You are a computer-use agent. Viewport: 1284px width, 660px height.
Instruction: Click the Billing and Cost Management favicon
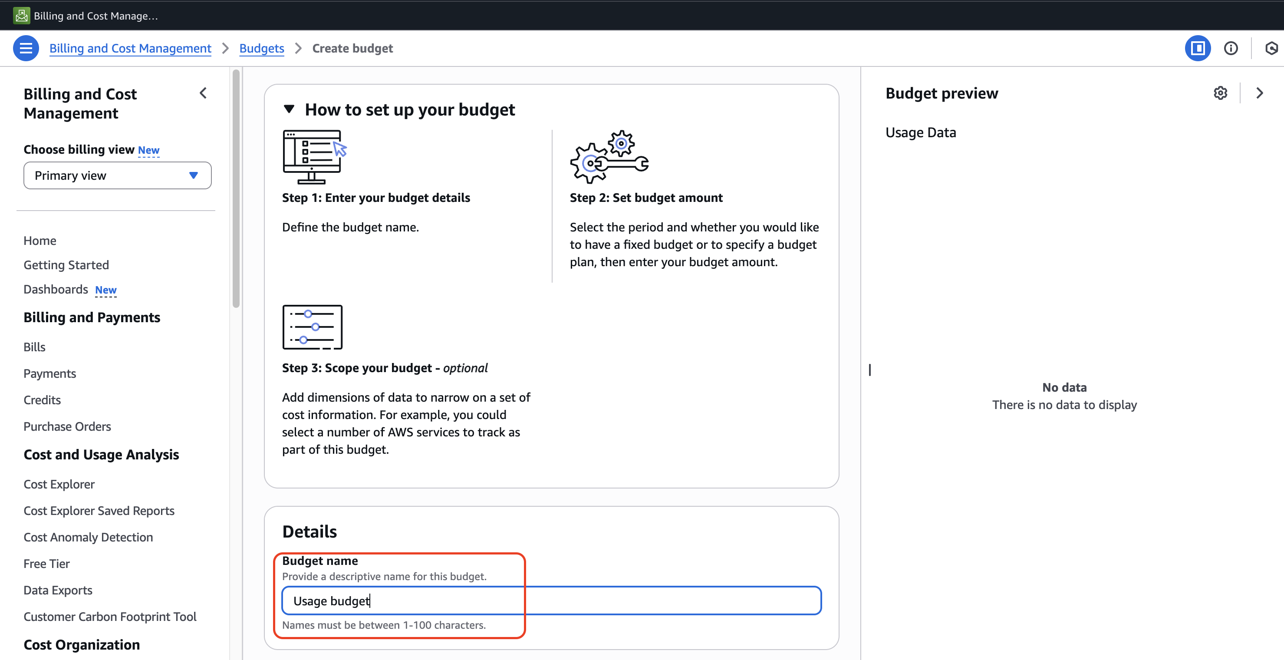click(x=21, y=16)
